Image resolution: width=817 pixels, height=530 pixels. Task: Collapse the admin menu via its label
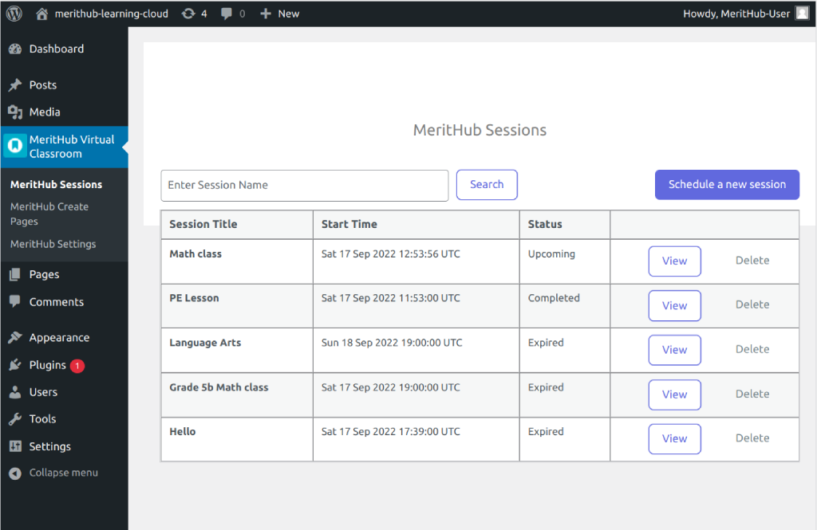point(64,473)
